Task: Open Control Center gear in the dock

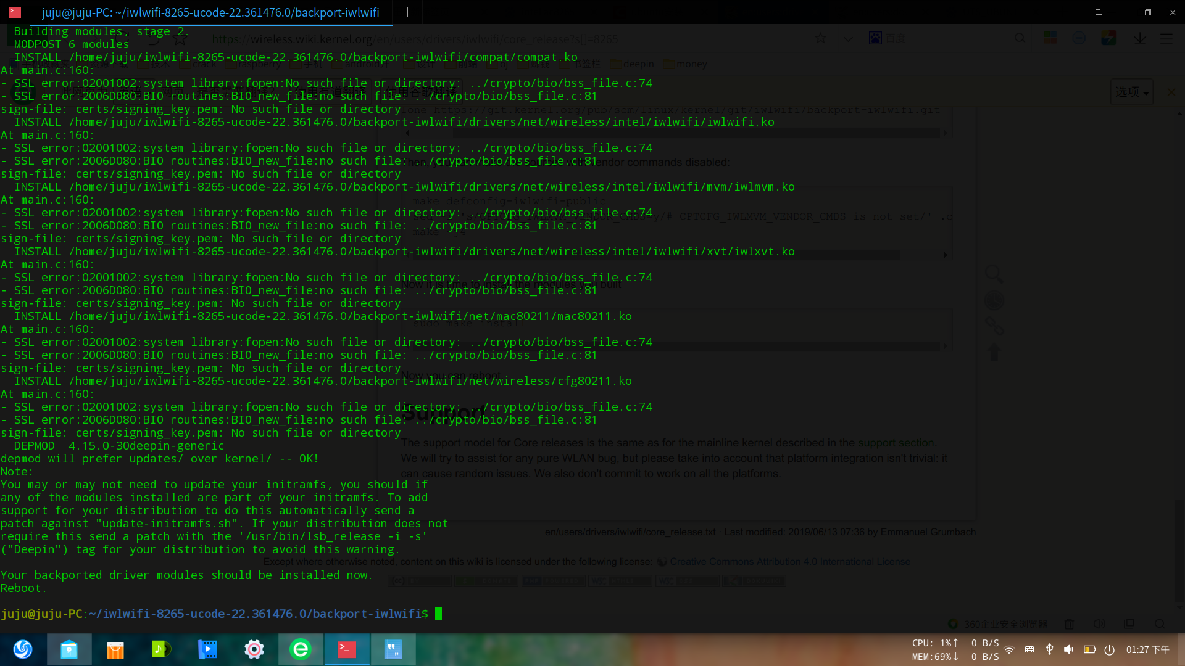Action: coord(254,649)
